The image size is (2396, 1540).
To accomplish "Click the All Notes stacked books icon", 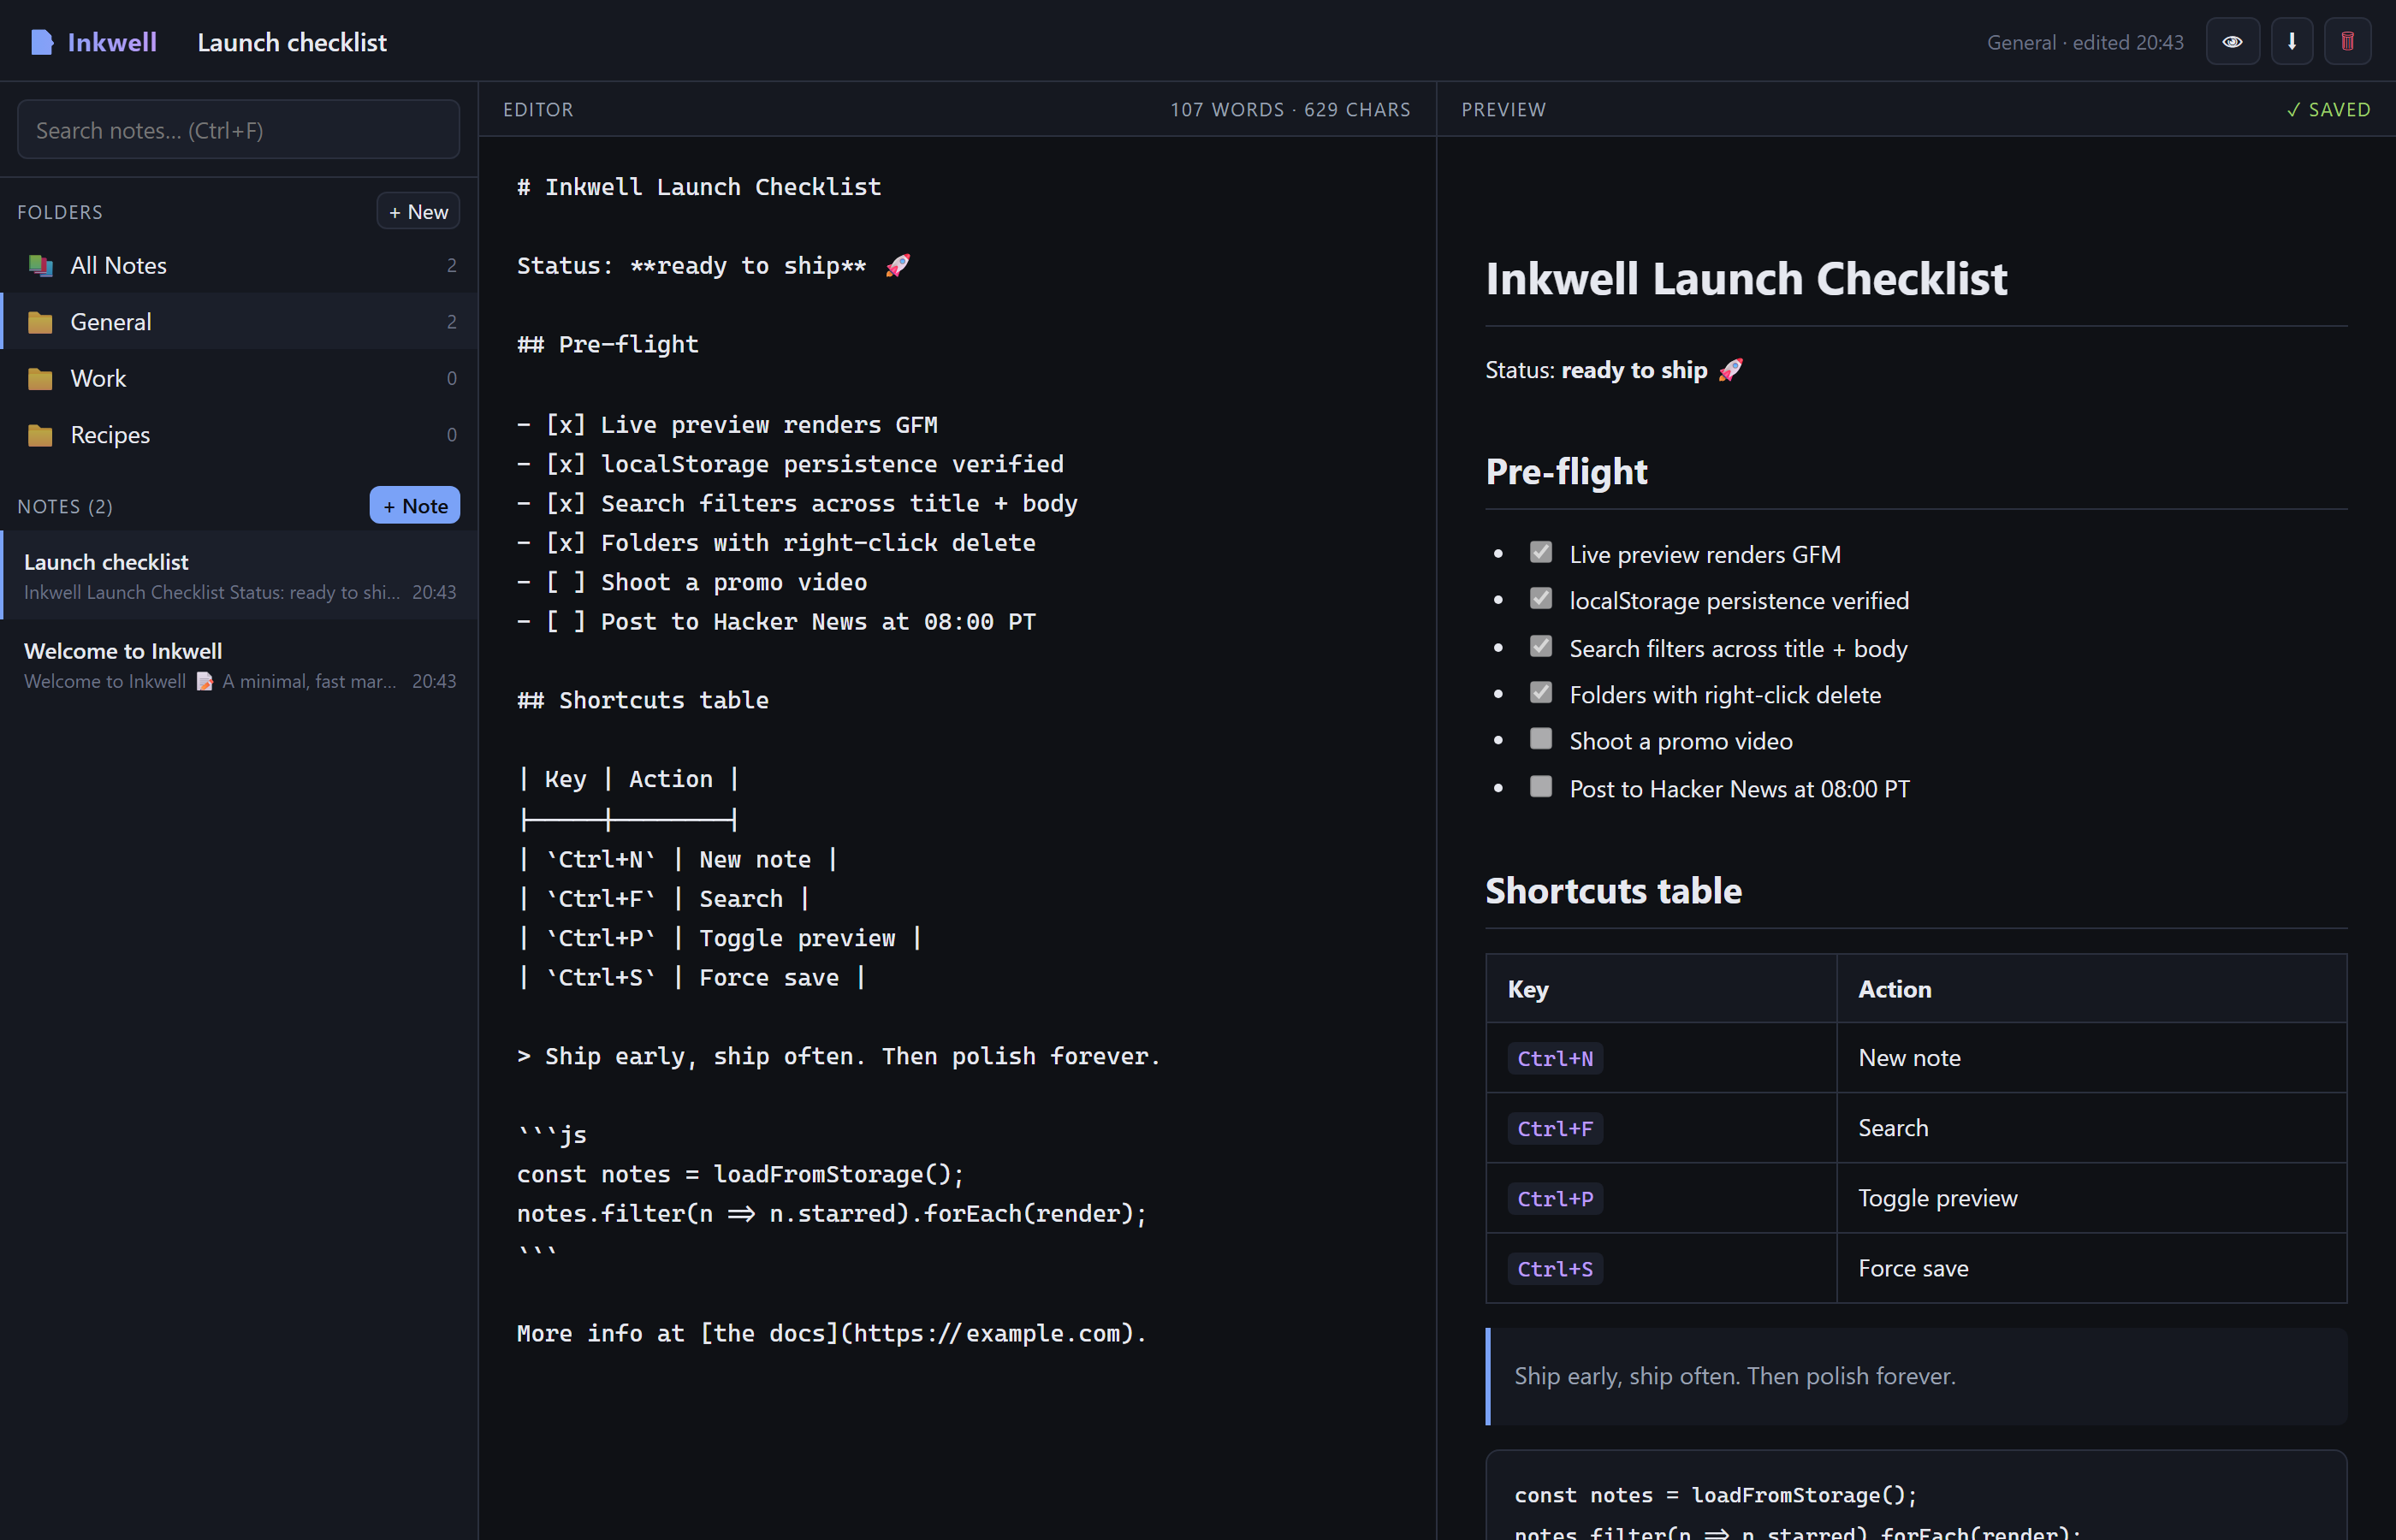I will 41,265.
